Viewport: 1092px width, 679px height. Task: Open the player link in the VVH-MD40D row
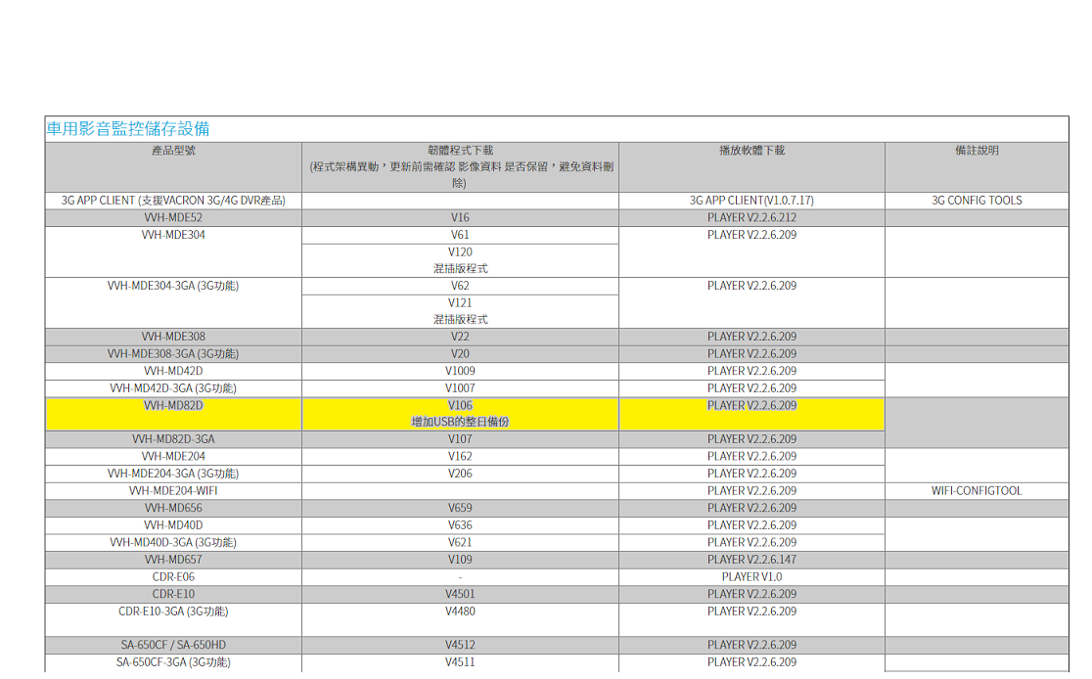(751, 525)
